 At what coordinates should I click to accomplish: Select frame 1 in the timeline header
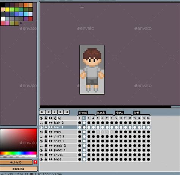point(79,118)
